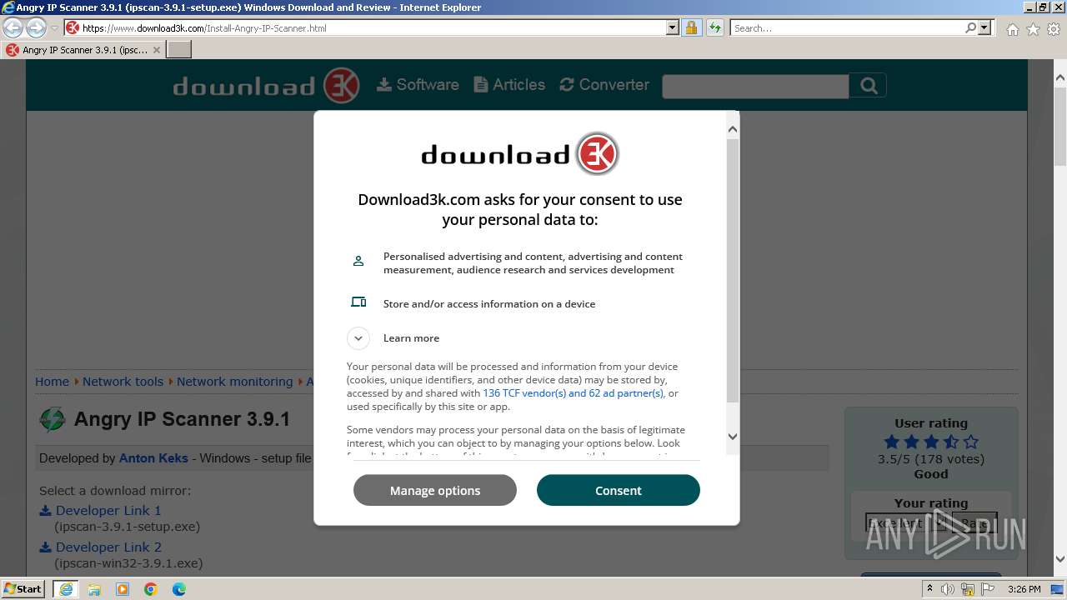Click the consent dialog scrollbar thumb
Screen dimensions: 1067x600
733,271
